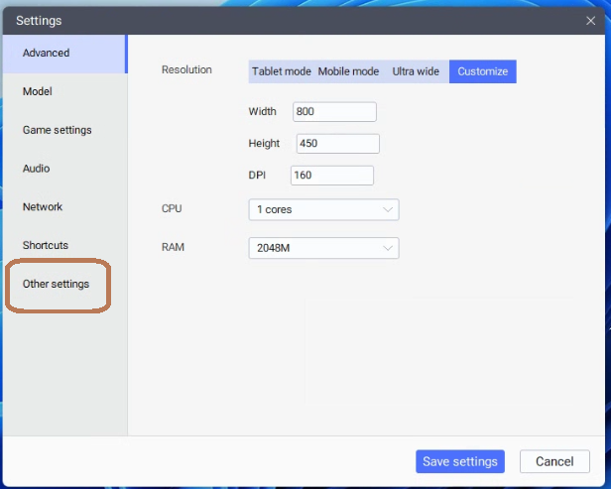Click the chevron arrow of CPU dropdown
Image resolution: width=611 pixels, height=489 pixels.
coord(388,210)
